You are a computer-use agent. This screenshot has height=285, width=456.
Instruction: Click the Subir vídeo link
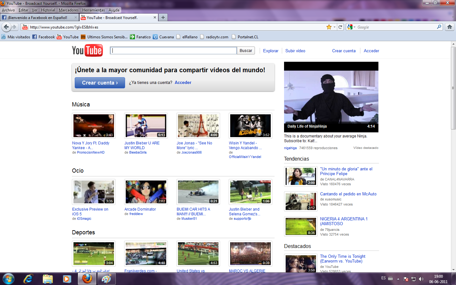tap(295, 51)
